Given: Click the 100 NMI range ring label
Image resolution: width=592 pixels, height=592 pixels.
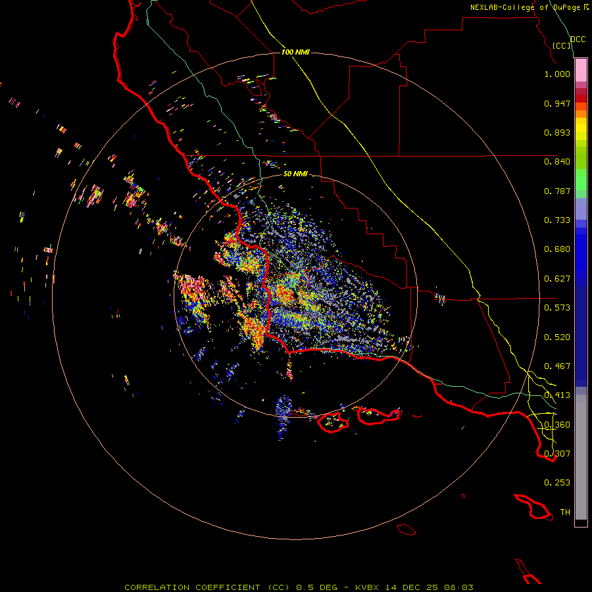Looking at the screenshot, I should [x=295, y=52].
